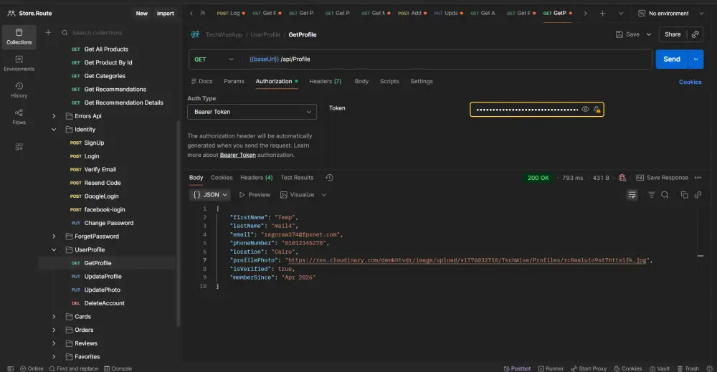This screenshot has width=717, height=372.
Task: Open Trash in status bar
Action: click(688, 368)
